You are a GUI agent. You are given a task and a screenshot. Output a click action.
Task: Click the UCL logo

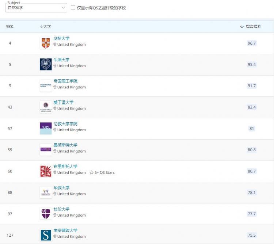pyautogui.click(x=46, y=129)
